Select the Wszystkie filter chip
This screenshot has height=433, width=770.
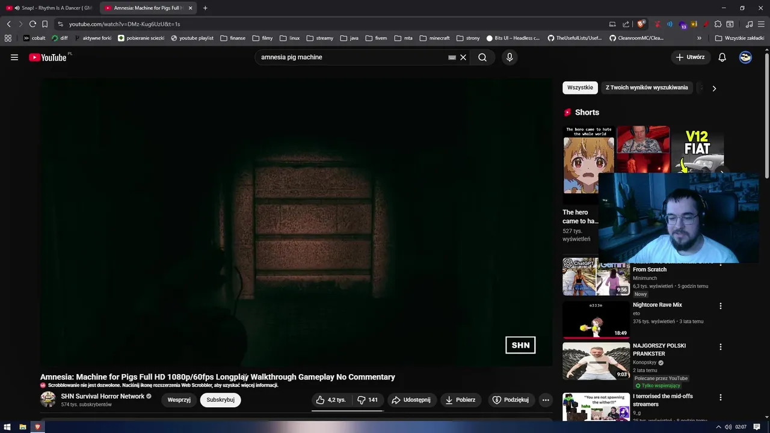(x=580, y=88)
